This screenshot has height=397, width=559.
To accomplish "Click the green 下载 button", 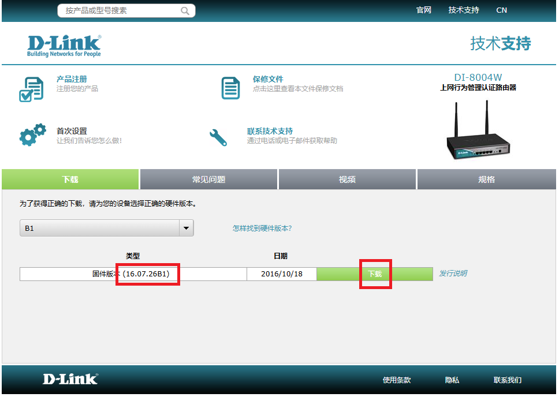I will [x=375, y=274].
